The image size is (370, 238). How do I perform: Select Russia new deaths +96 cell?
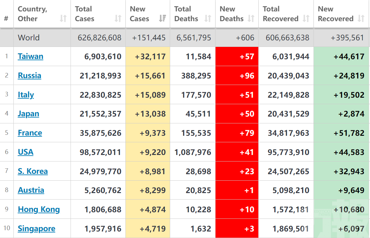point(237,76)
